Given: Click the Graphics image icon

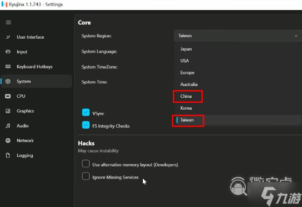Looking at the screenshot, I should (8, 111).
